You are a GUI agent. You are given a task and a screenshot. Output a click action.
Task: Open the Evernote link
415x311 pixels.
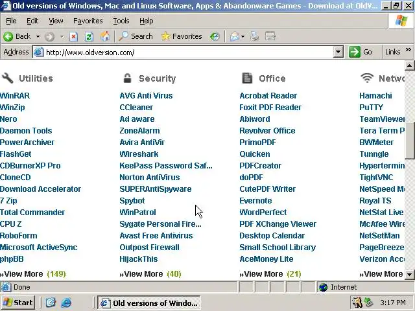255,200
